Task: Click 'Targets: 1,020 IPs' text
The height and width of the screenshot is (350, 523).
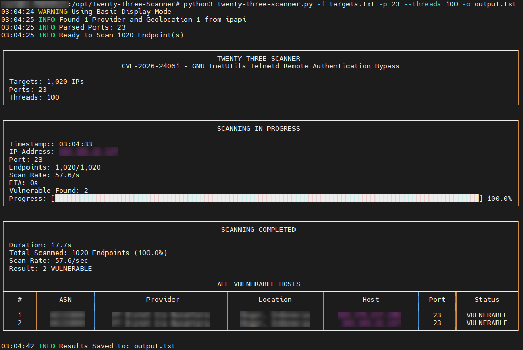Action: coord(46,81)
